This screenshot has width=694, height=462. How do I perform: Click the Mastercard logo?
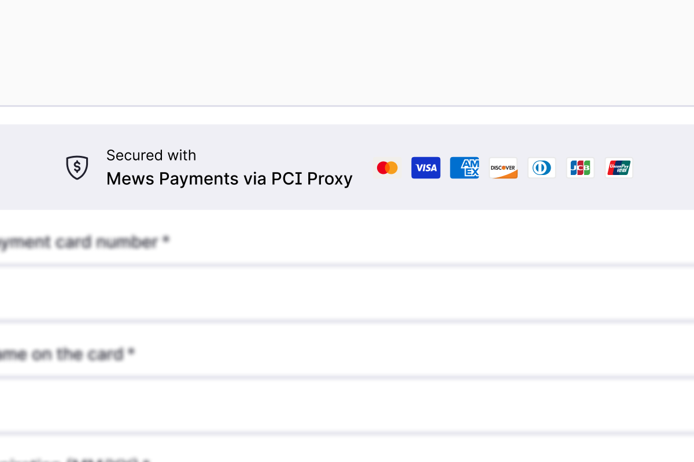click(387, 168)
